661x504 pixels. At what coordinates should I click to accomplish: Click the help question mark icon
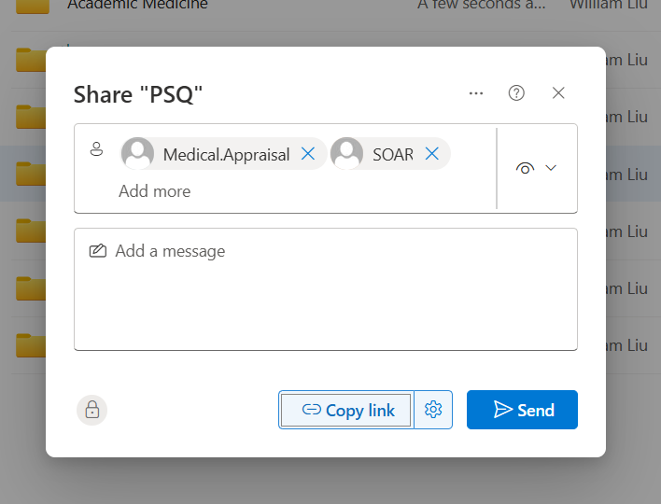516,93
